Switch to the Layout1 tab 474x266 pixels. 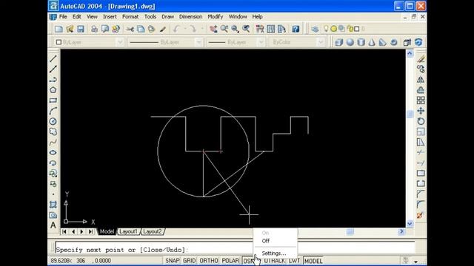click(128, 231)
